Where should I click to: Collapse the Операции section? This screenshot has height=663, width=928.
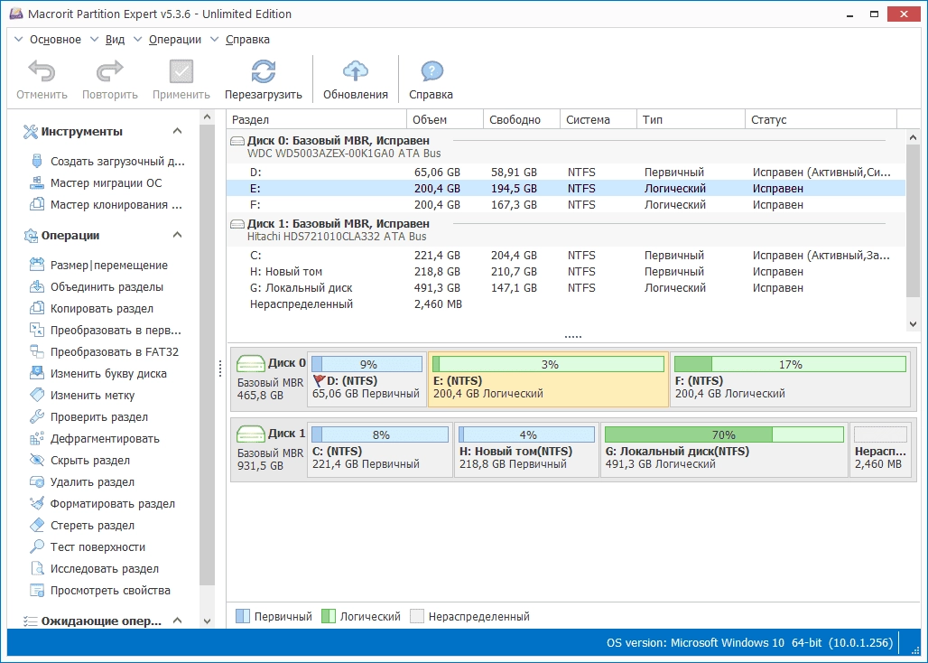177,235
